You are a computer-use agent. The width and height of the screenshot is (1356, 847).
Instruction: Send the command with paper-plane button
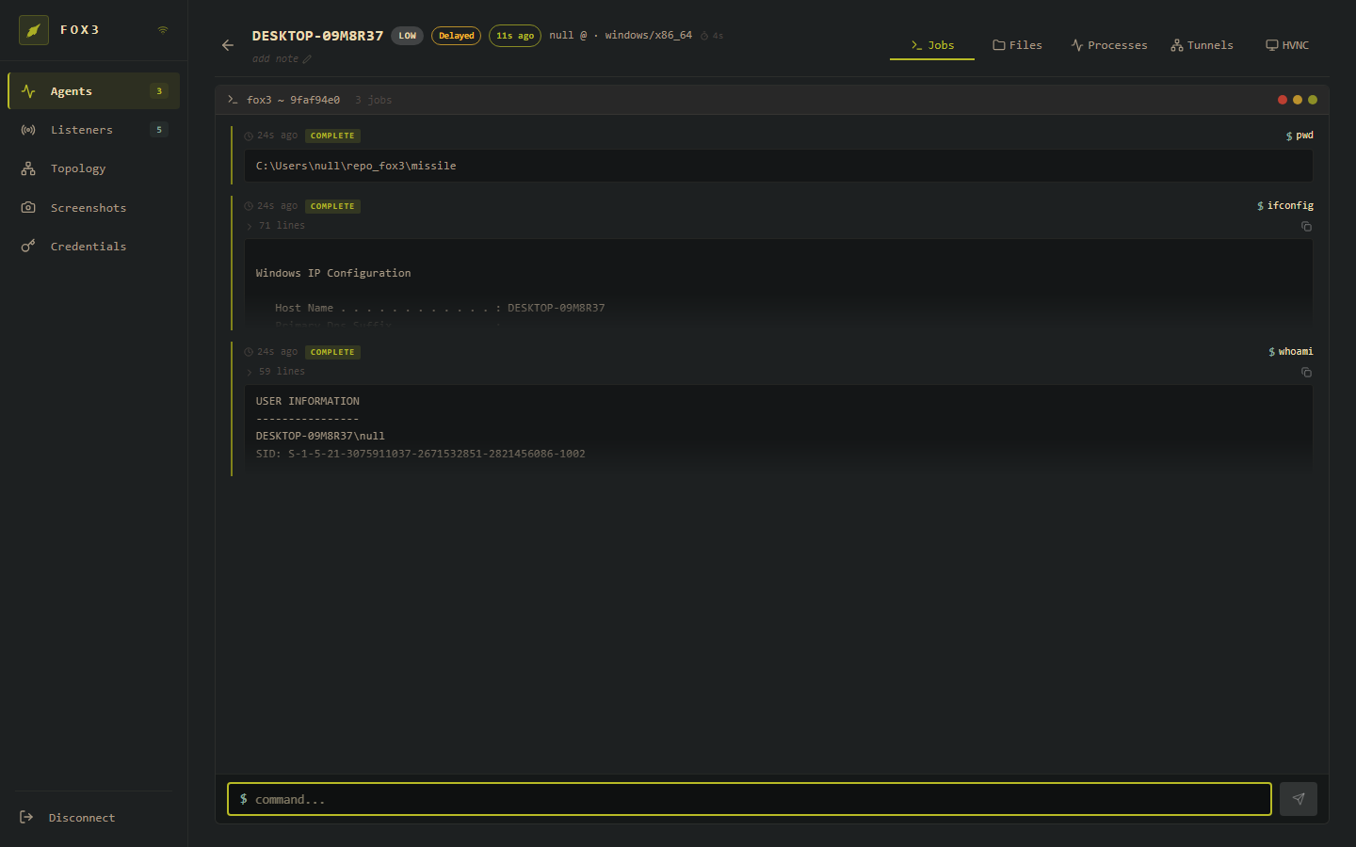[x=1299, y=799]
